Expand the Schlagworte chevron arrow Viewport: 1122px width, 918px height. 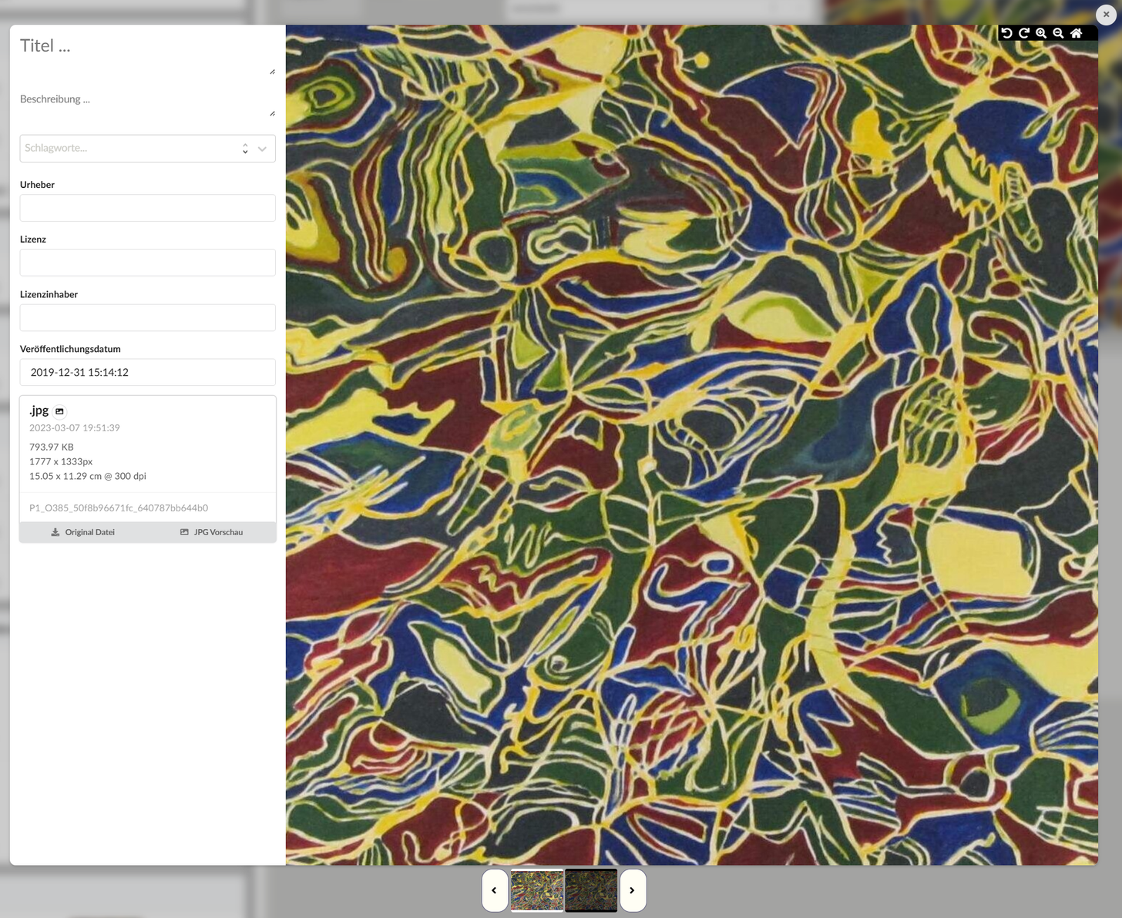(x=262, y=148)
